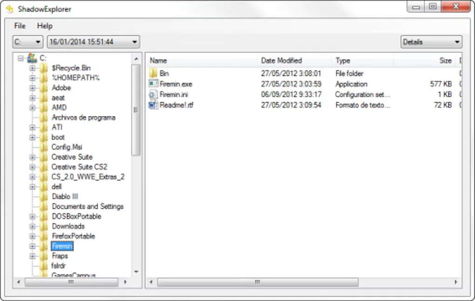
Task: Expand the Fraps folder node
Action: click(x=32, y=256)
